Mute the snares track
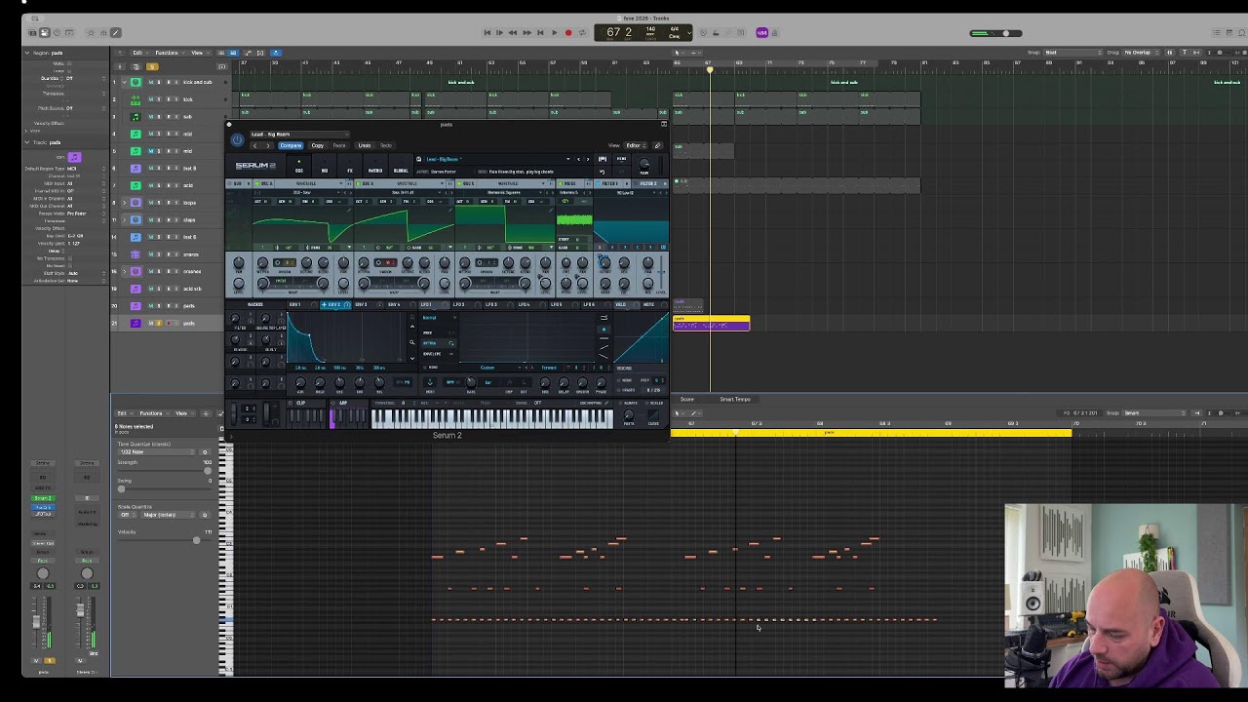The image size is (1248, 702). (151, 254)
